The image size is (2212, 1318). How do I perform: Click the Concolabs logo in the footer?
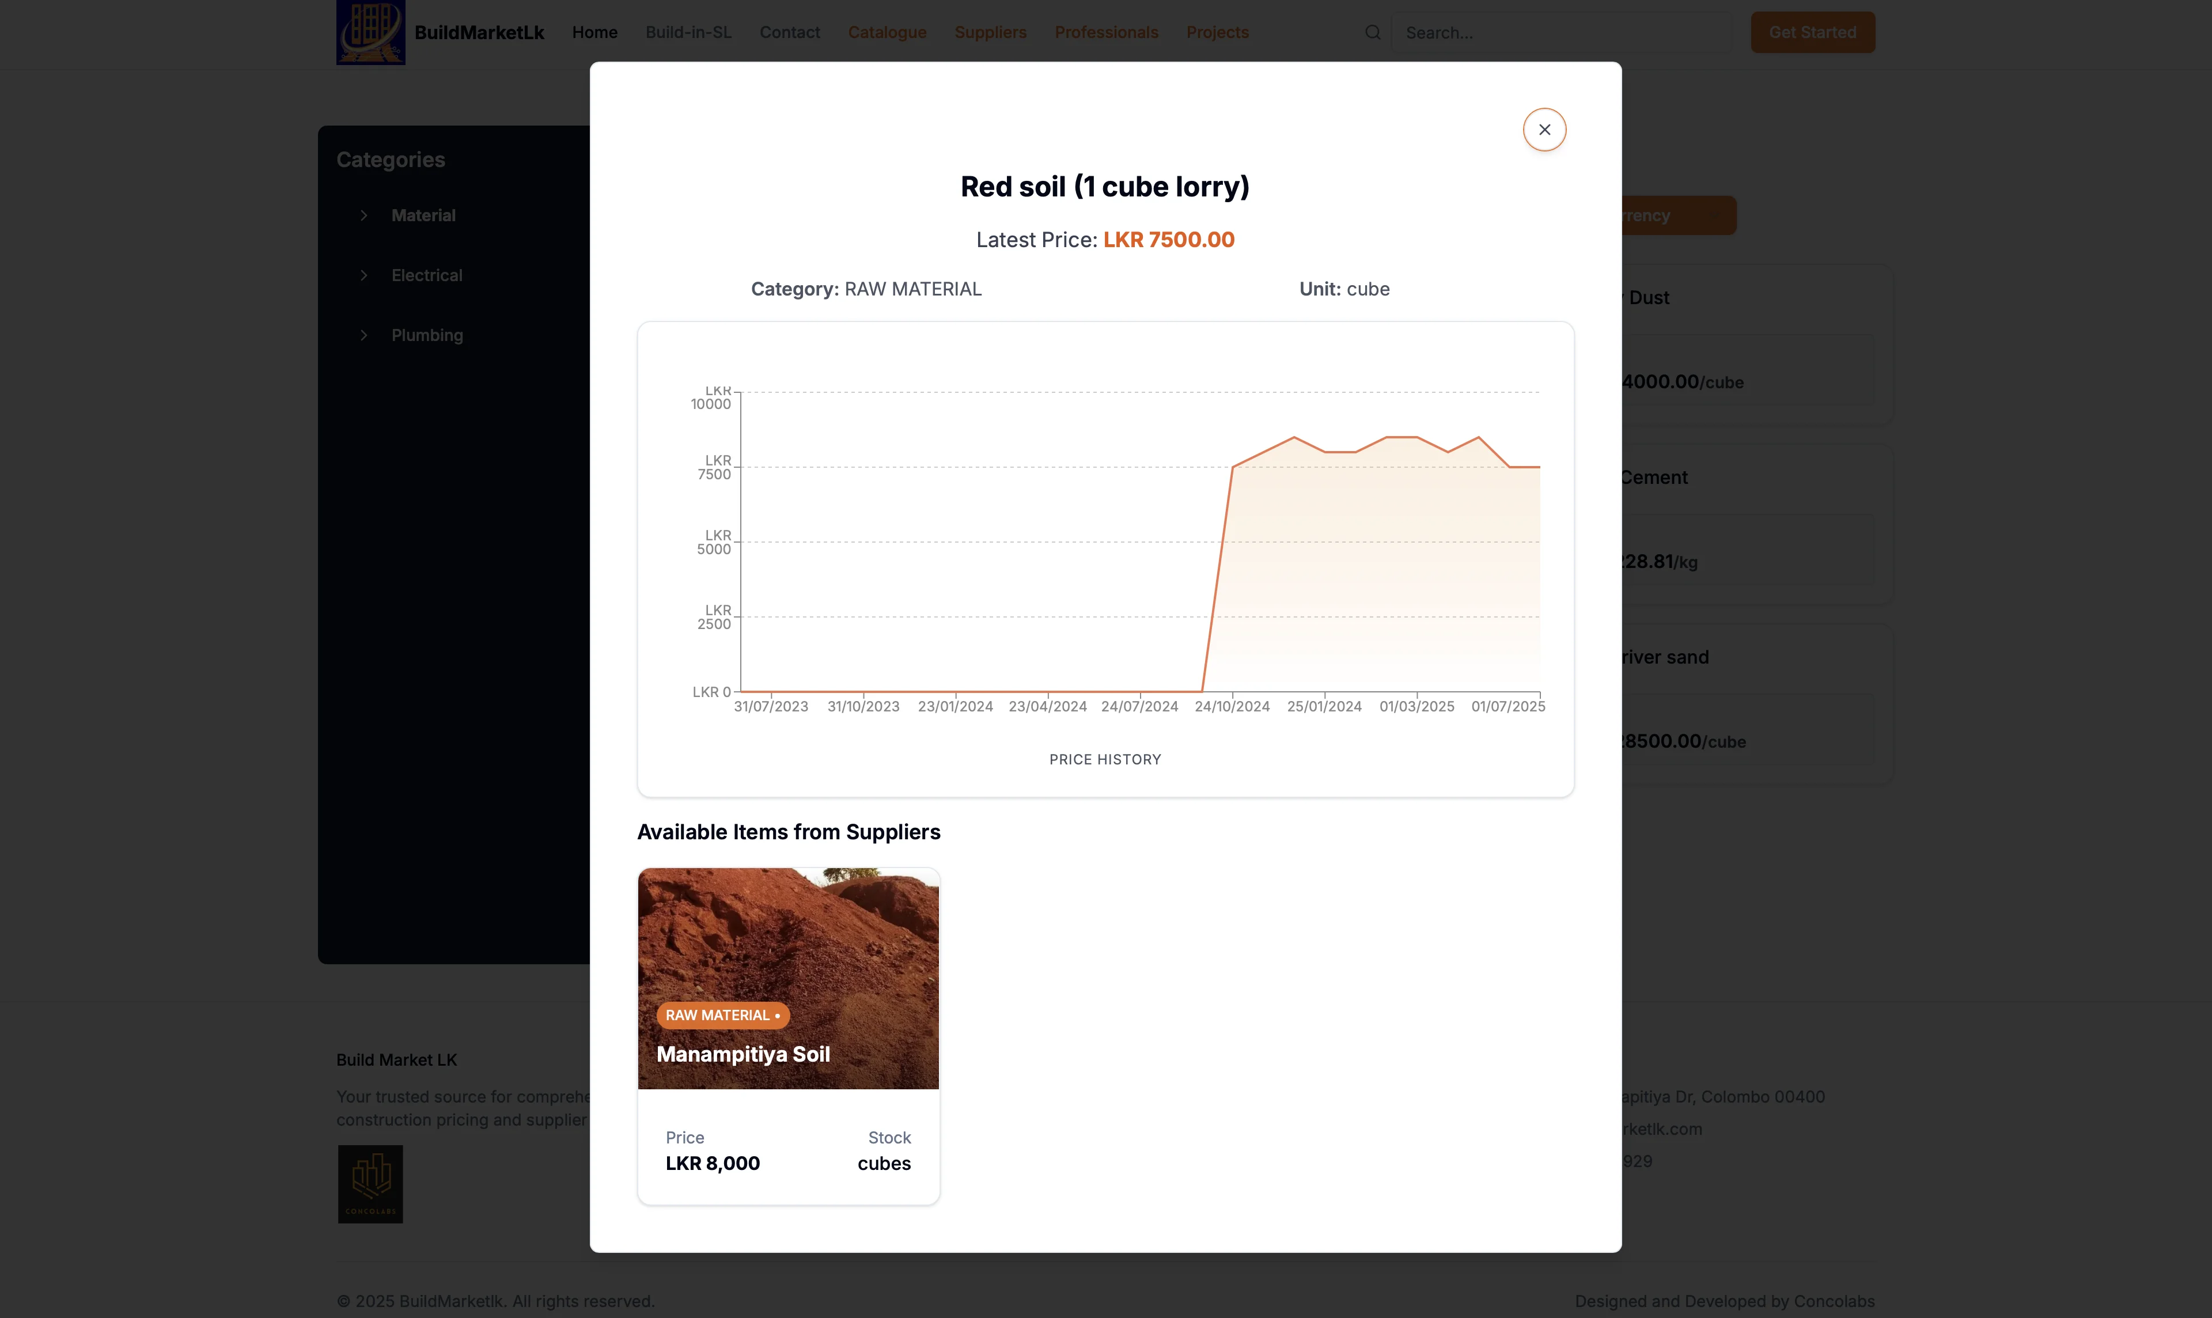click(x=370, y=1184)
